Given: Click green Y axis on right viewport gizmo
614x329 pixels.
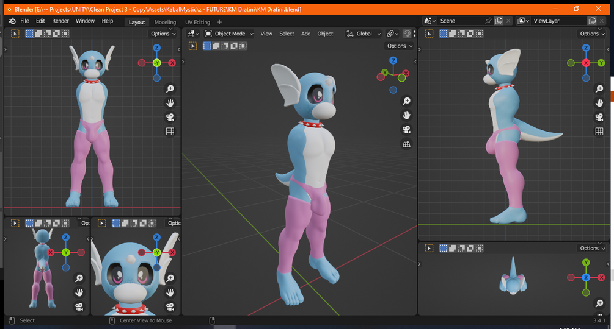Looking at the screenshot, I should point(601,63).
